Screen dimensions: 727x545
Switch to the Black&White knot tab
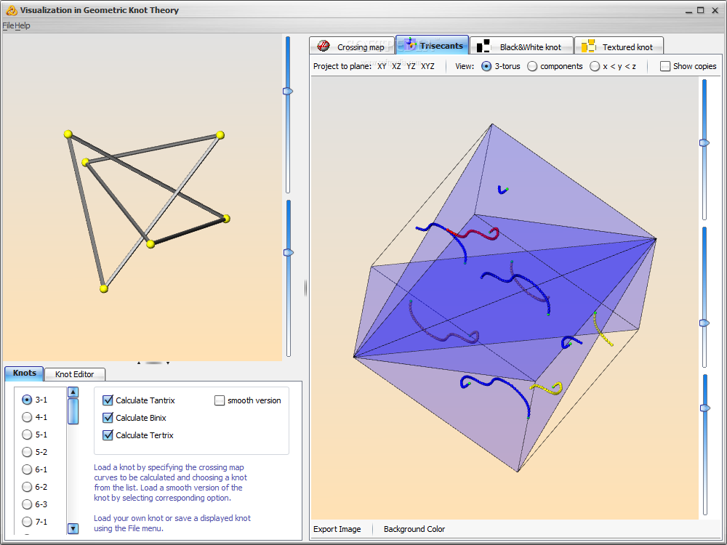click(x=521, y=47)
